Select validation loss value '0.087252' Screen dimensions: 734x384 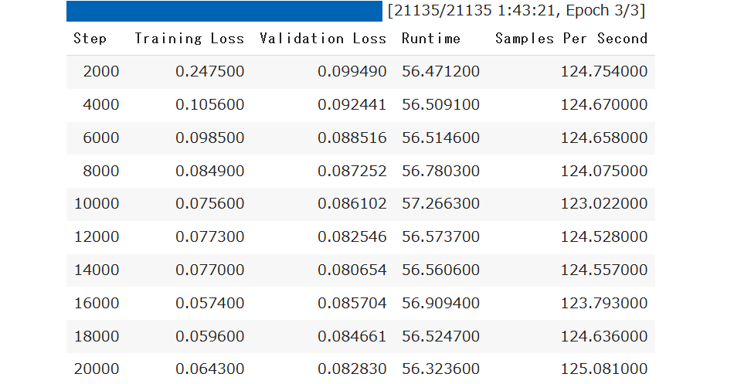click(x=352, y=171)
